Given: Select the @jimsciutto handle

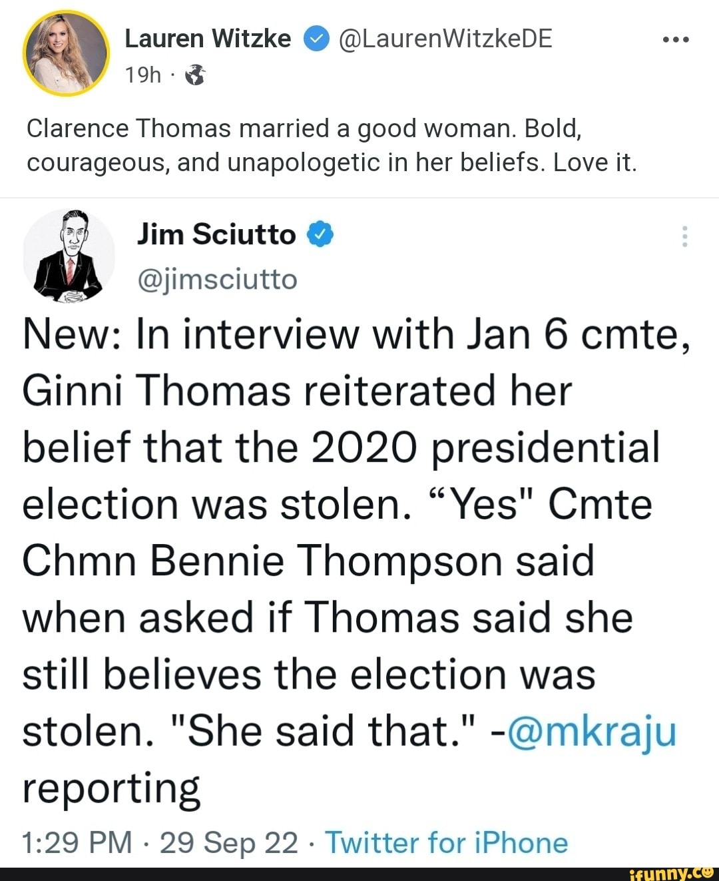Looking at the screenshot, I should pyautogui.click(x=216, y=280).
